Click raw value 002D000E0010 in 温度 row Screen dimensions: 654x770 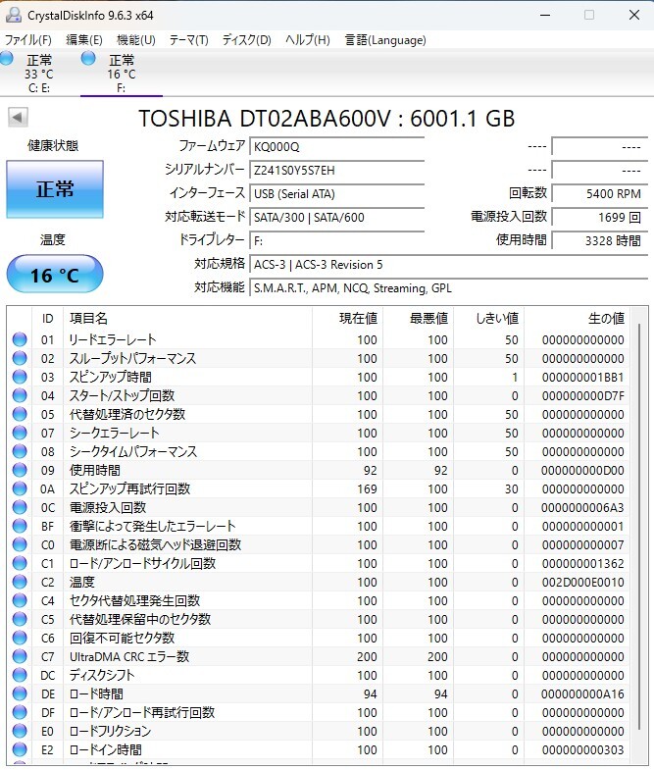pos(582,583)
